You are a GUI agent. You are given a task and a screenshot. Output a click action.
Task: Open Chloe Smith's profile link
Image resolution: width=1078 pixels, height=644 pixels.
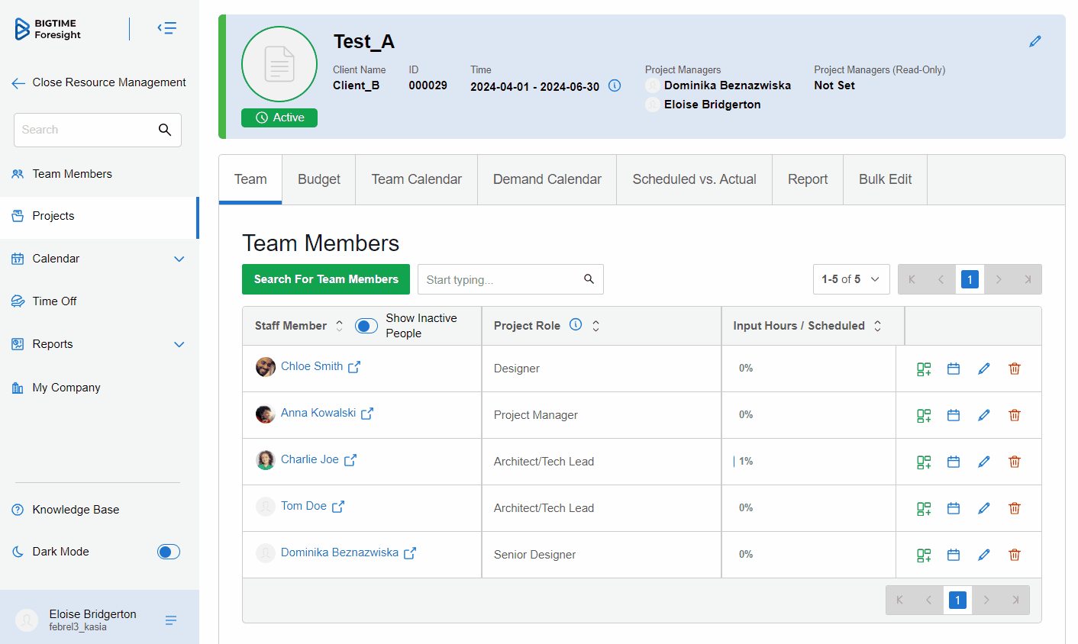pyautogui.click(x=311, y=366)
